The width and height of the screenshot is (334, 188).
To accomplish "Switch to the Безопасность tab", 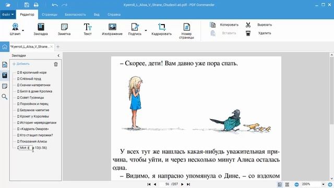I will coord(75,15).
